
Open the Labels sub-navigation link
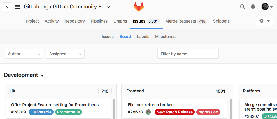[143, 37]
